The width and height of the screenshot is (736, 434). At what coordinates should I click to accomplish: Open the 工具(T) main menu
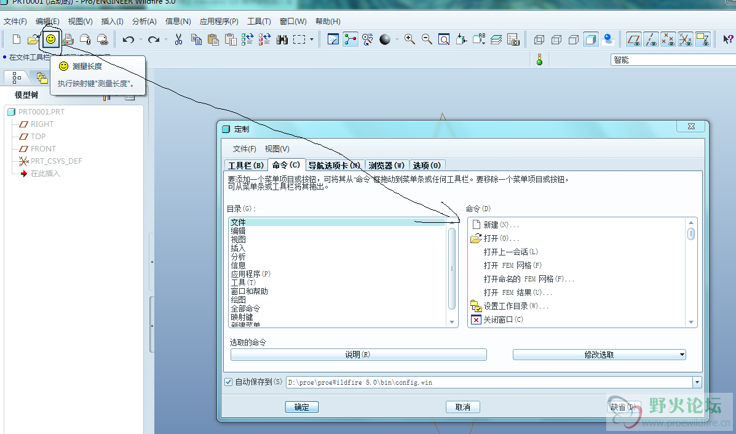coord(259,22)
